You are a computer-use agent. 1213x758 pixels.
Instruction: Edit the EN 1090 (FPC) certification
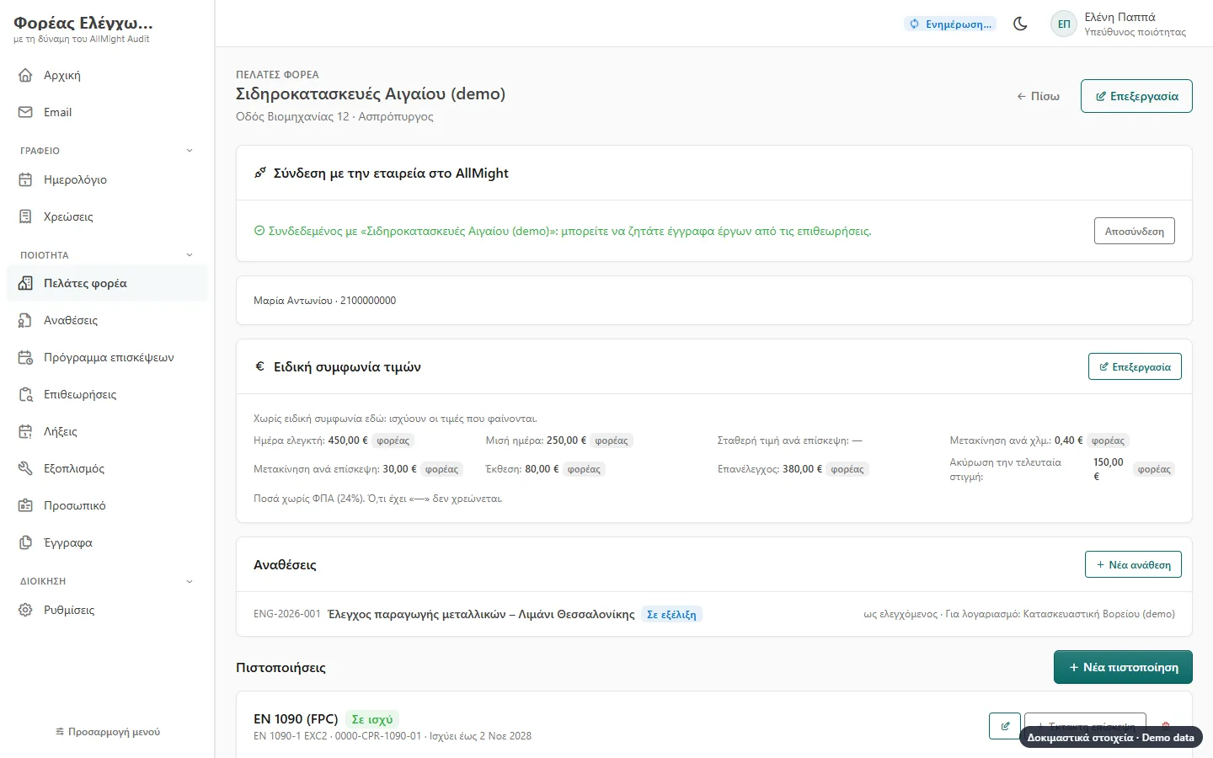click(1005, 726)
